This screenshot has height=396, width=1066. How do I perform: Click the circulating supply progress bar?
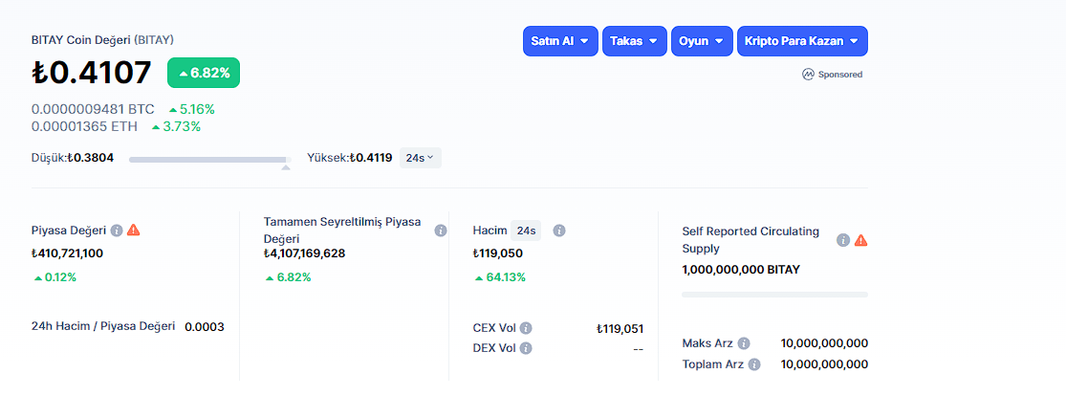coord(774,295)
